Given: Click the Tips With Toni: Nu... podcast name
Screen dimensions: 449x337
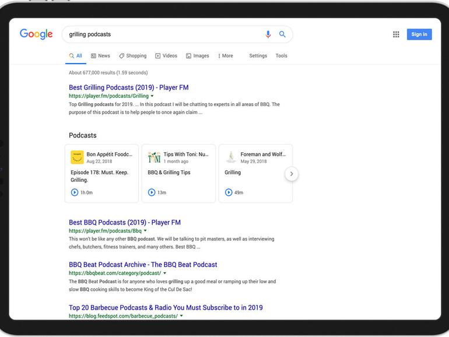Looking at the screenshot, I should (x=186, y=155).
